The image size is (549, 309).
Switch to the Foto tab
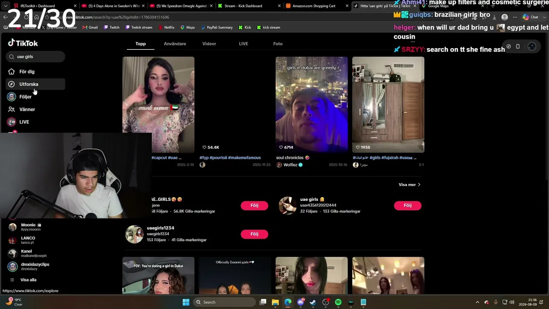(278, 44)
